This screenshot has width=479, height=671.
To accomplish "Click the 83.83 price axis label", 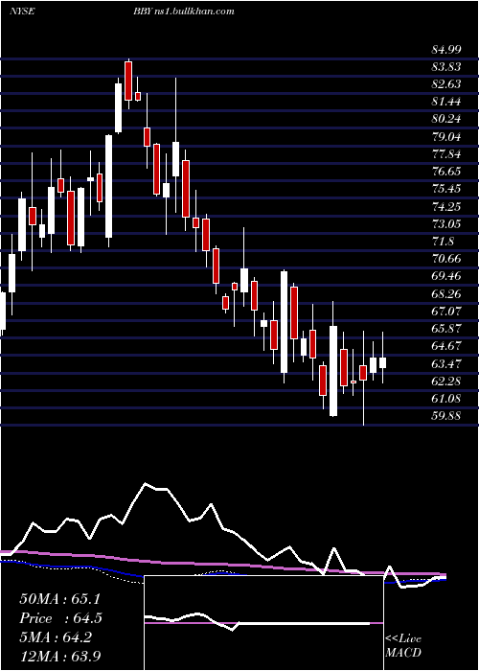I will [446, 67].
